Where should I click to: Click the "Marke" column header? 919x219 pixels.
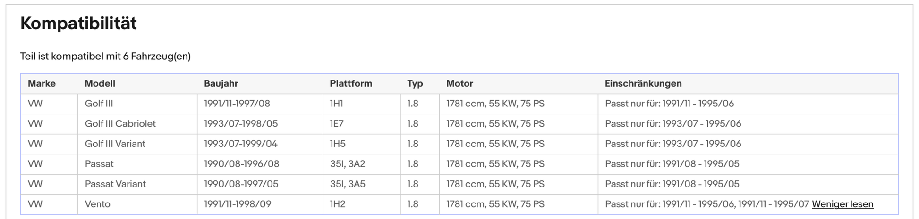[42, 83]
